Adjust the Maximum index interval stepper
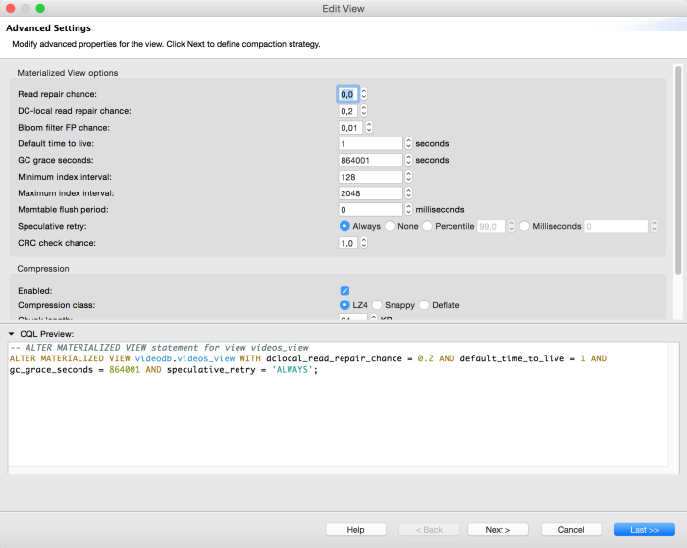The width and height of the screenshot is (687, 548). coord(409,193)
